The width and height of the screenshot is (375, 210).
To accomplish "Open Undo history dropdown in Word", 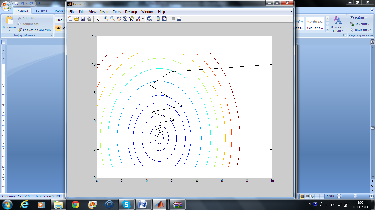I will [x=26, y=4].
